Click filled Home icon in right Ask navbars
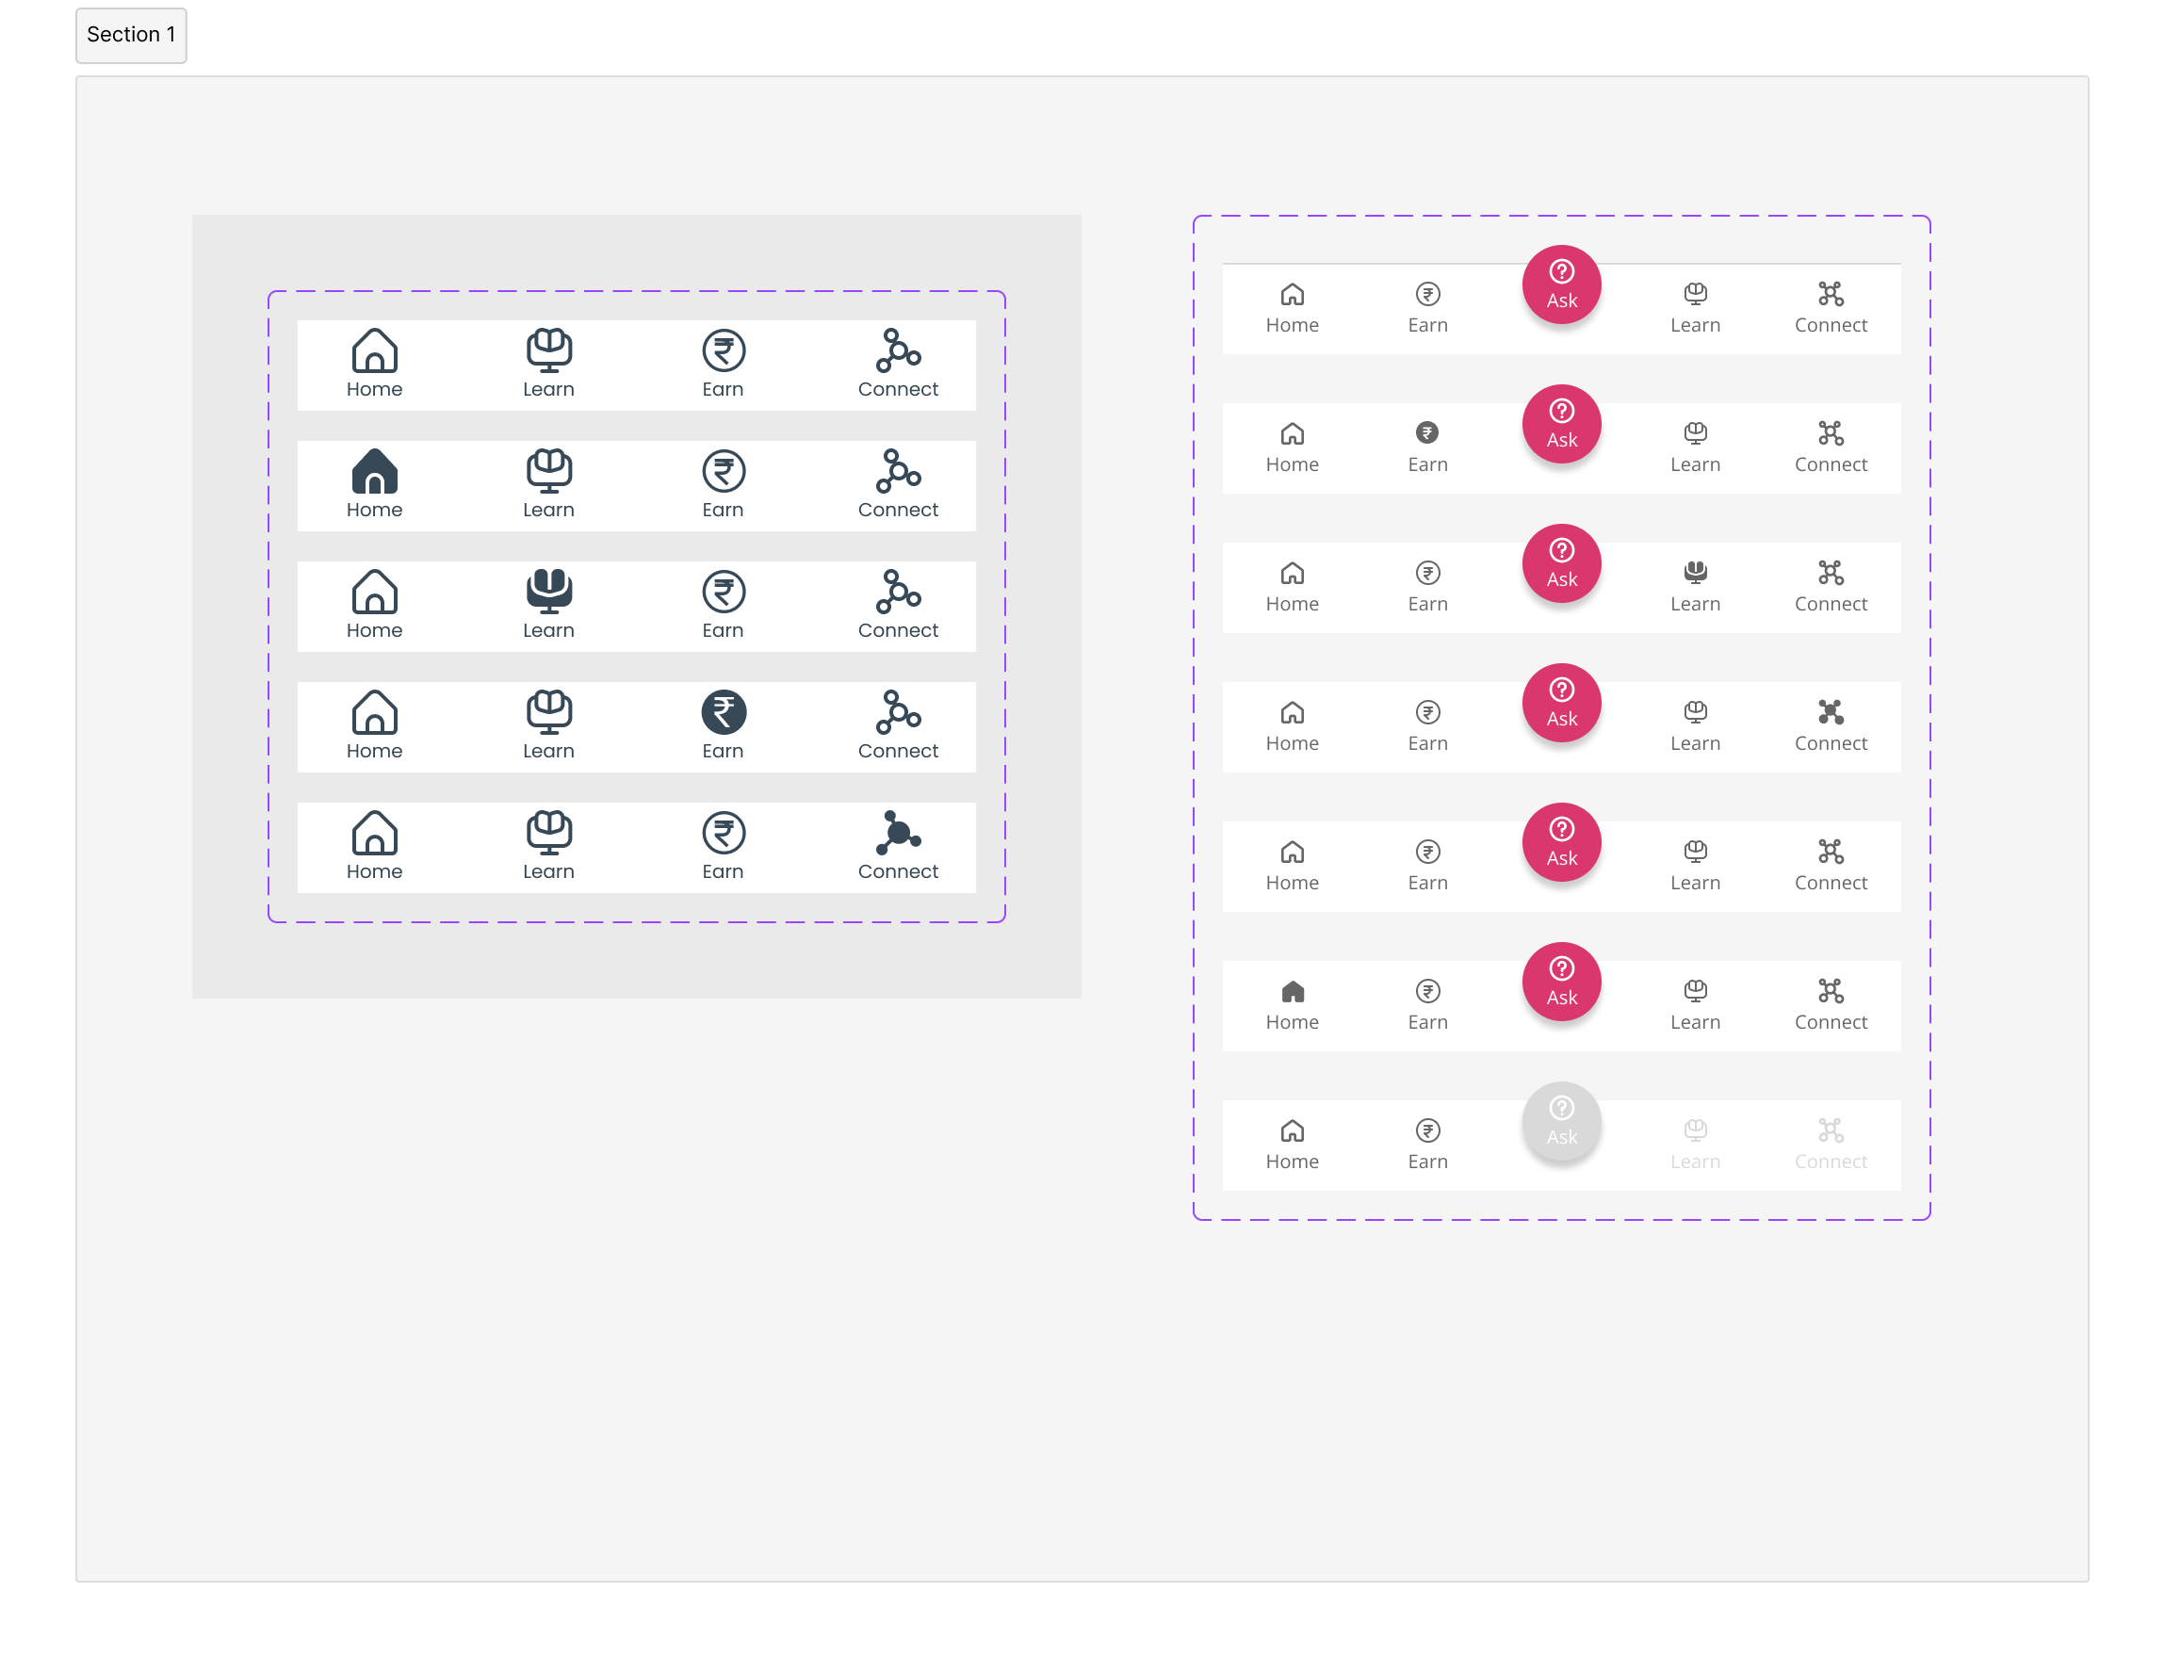Viewport: 2165px width, 1658px height. (1292, 991)
